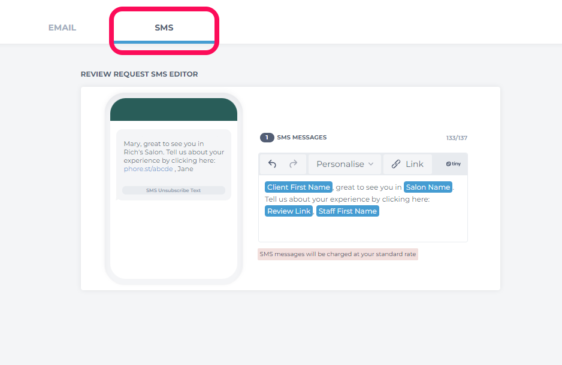Screen dimensions: 562x365
Task: Select the 133/137 character count
Action: [x=457, y=138]
